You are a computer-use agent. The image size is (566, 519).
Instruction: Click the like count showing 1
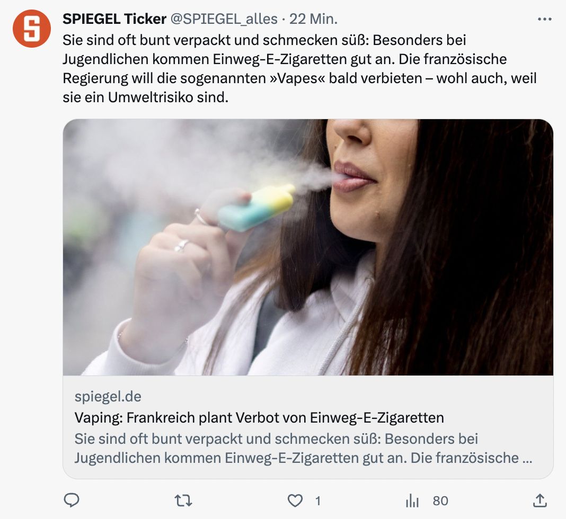[317, 501]
